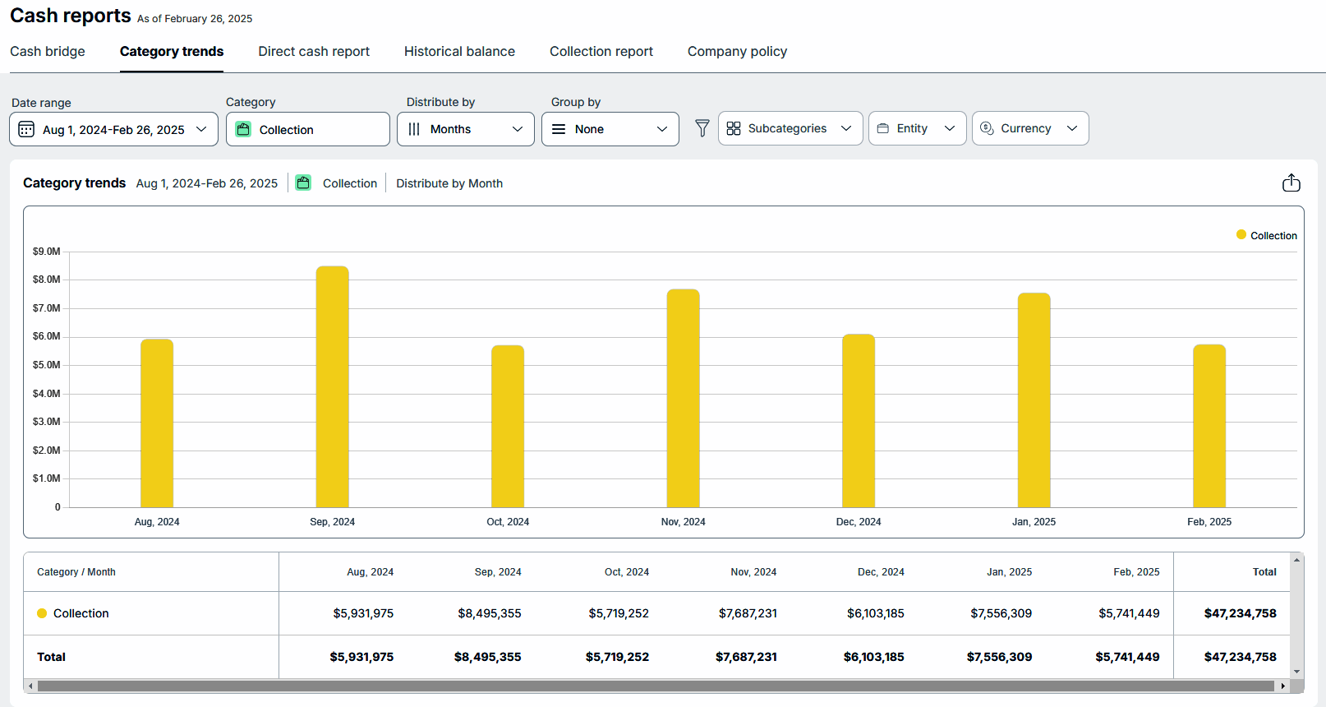Go to the Collection report tab
The image size is (1326, 707).
click(x=601, y=51)
